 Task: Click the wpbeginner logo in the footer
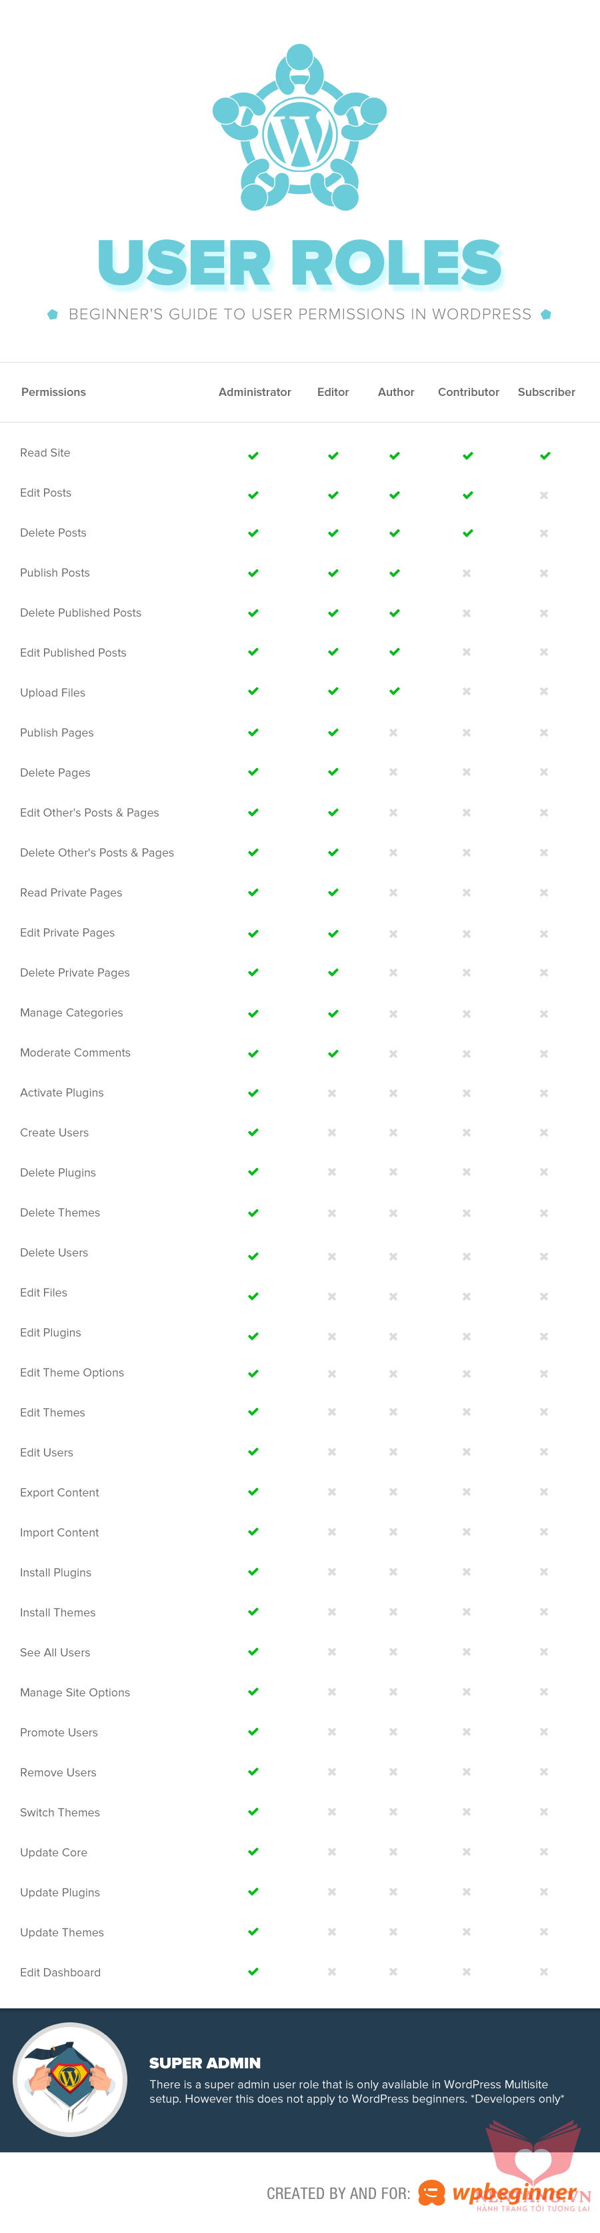coord(501,2192)
